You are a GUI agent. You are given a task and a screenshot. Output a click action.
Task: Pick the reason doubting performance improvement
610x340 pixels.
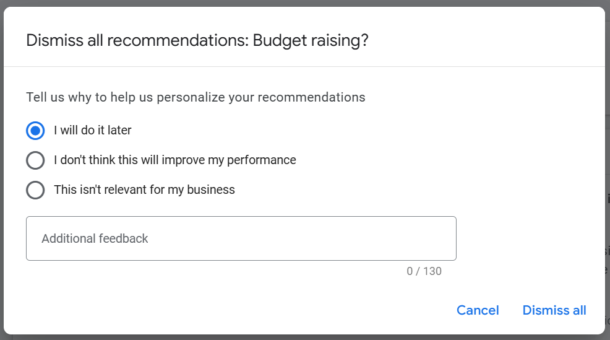coord(35,160)
